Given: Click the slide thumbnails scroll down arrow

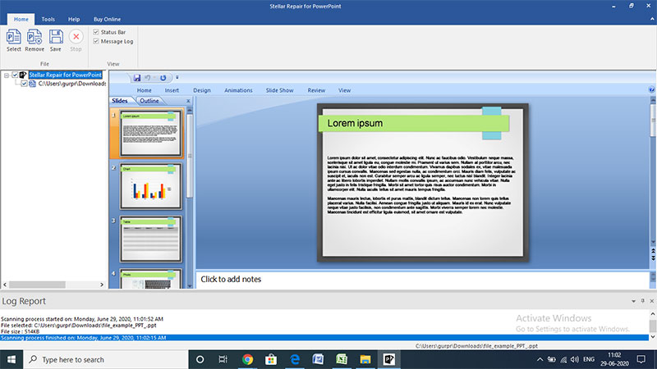Looking at the screenshot, I should point(190,285).
